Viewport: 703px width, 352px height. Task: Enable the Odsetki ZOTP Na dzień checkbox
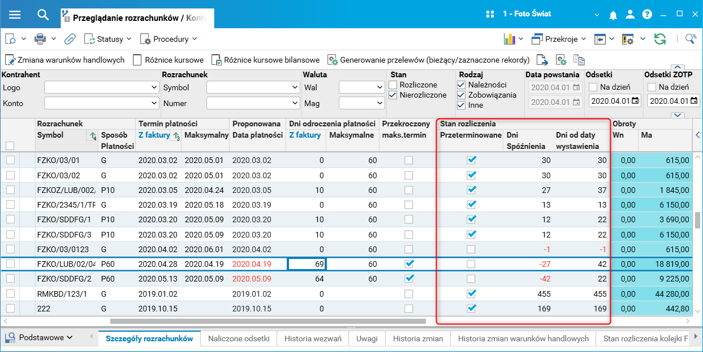click(652, 87)
